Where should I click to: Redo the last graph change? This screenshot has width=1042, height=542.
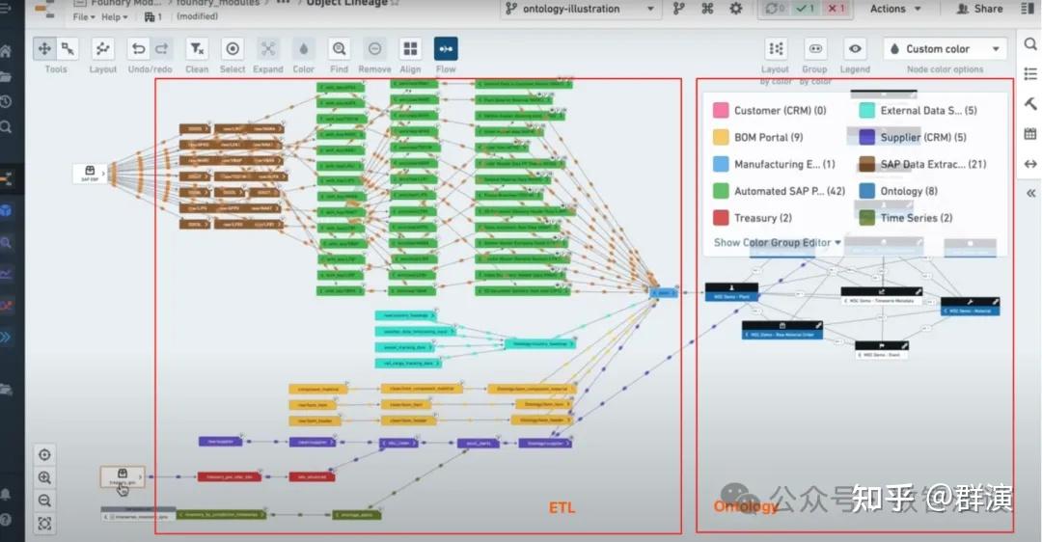pyautogui.click(x=161, y=48)
